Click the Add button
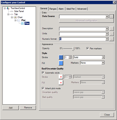Image resolution: width=117 pixels, height=120 pixels. pos(10,108)
